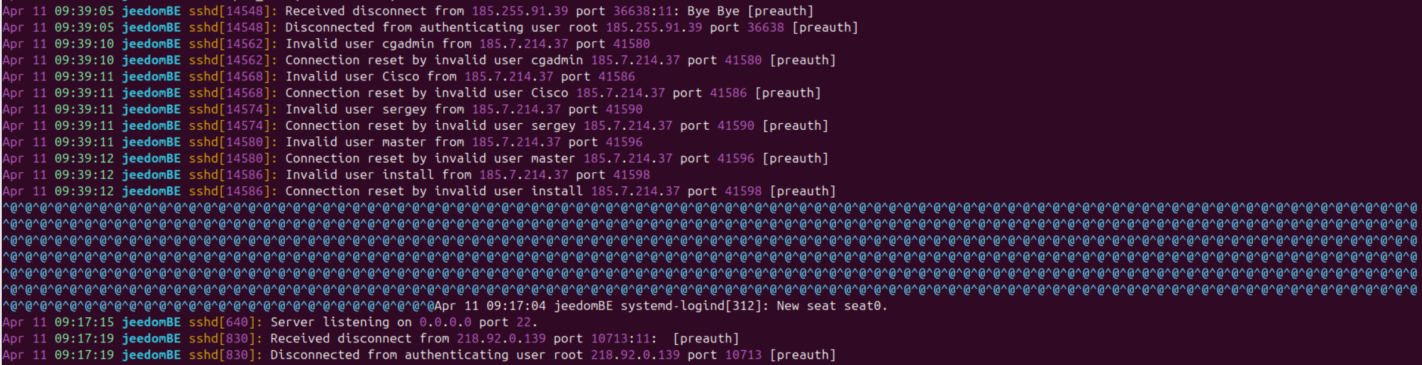Click the first row of ^@ null characters
Image resolution: width=1422 pixels, height=365 pixels.
[x=709, y=208]
